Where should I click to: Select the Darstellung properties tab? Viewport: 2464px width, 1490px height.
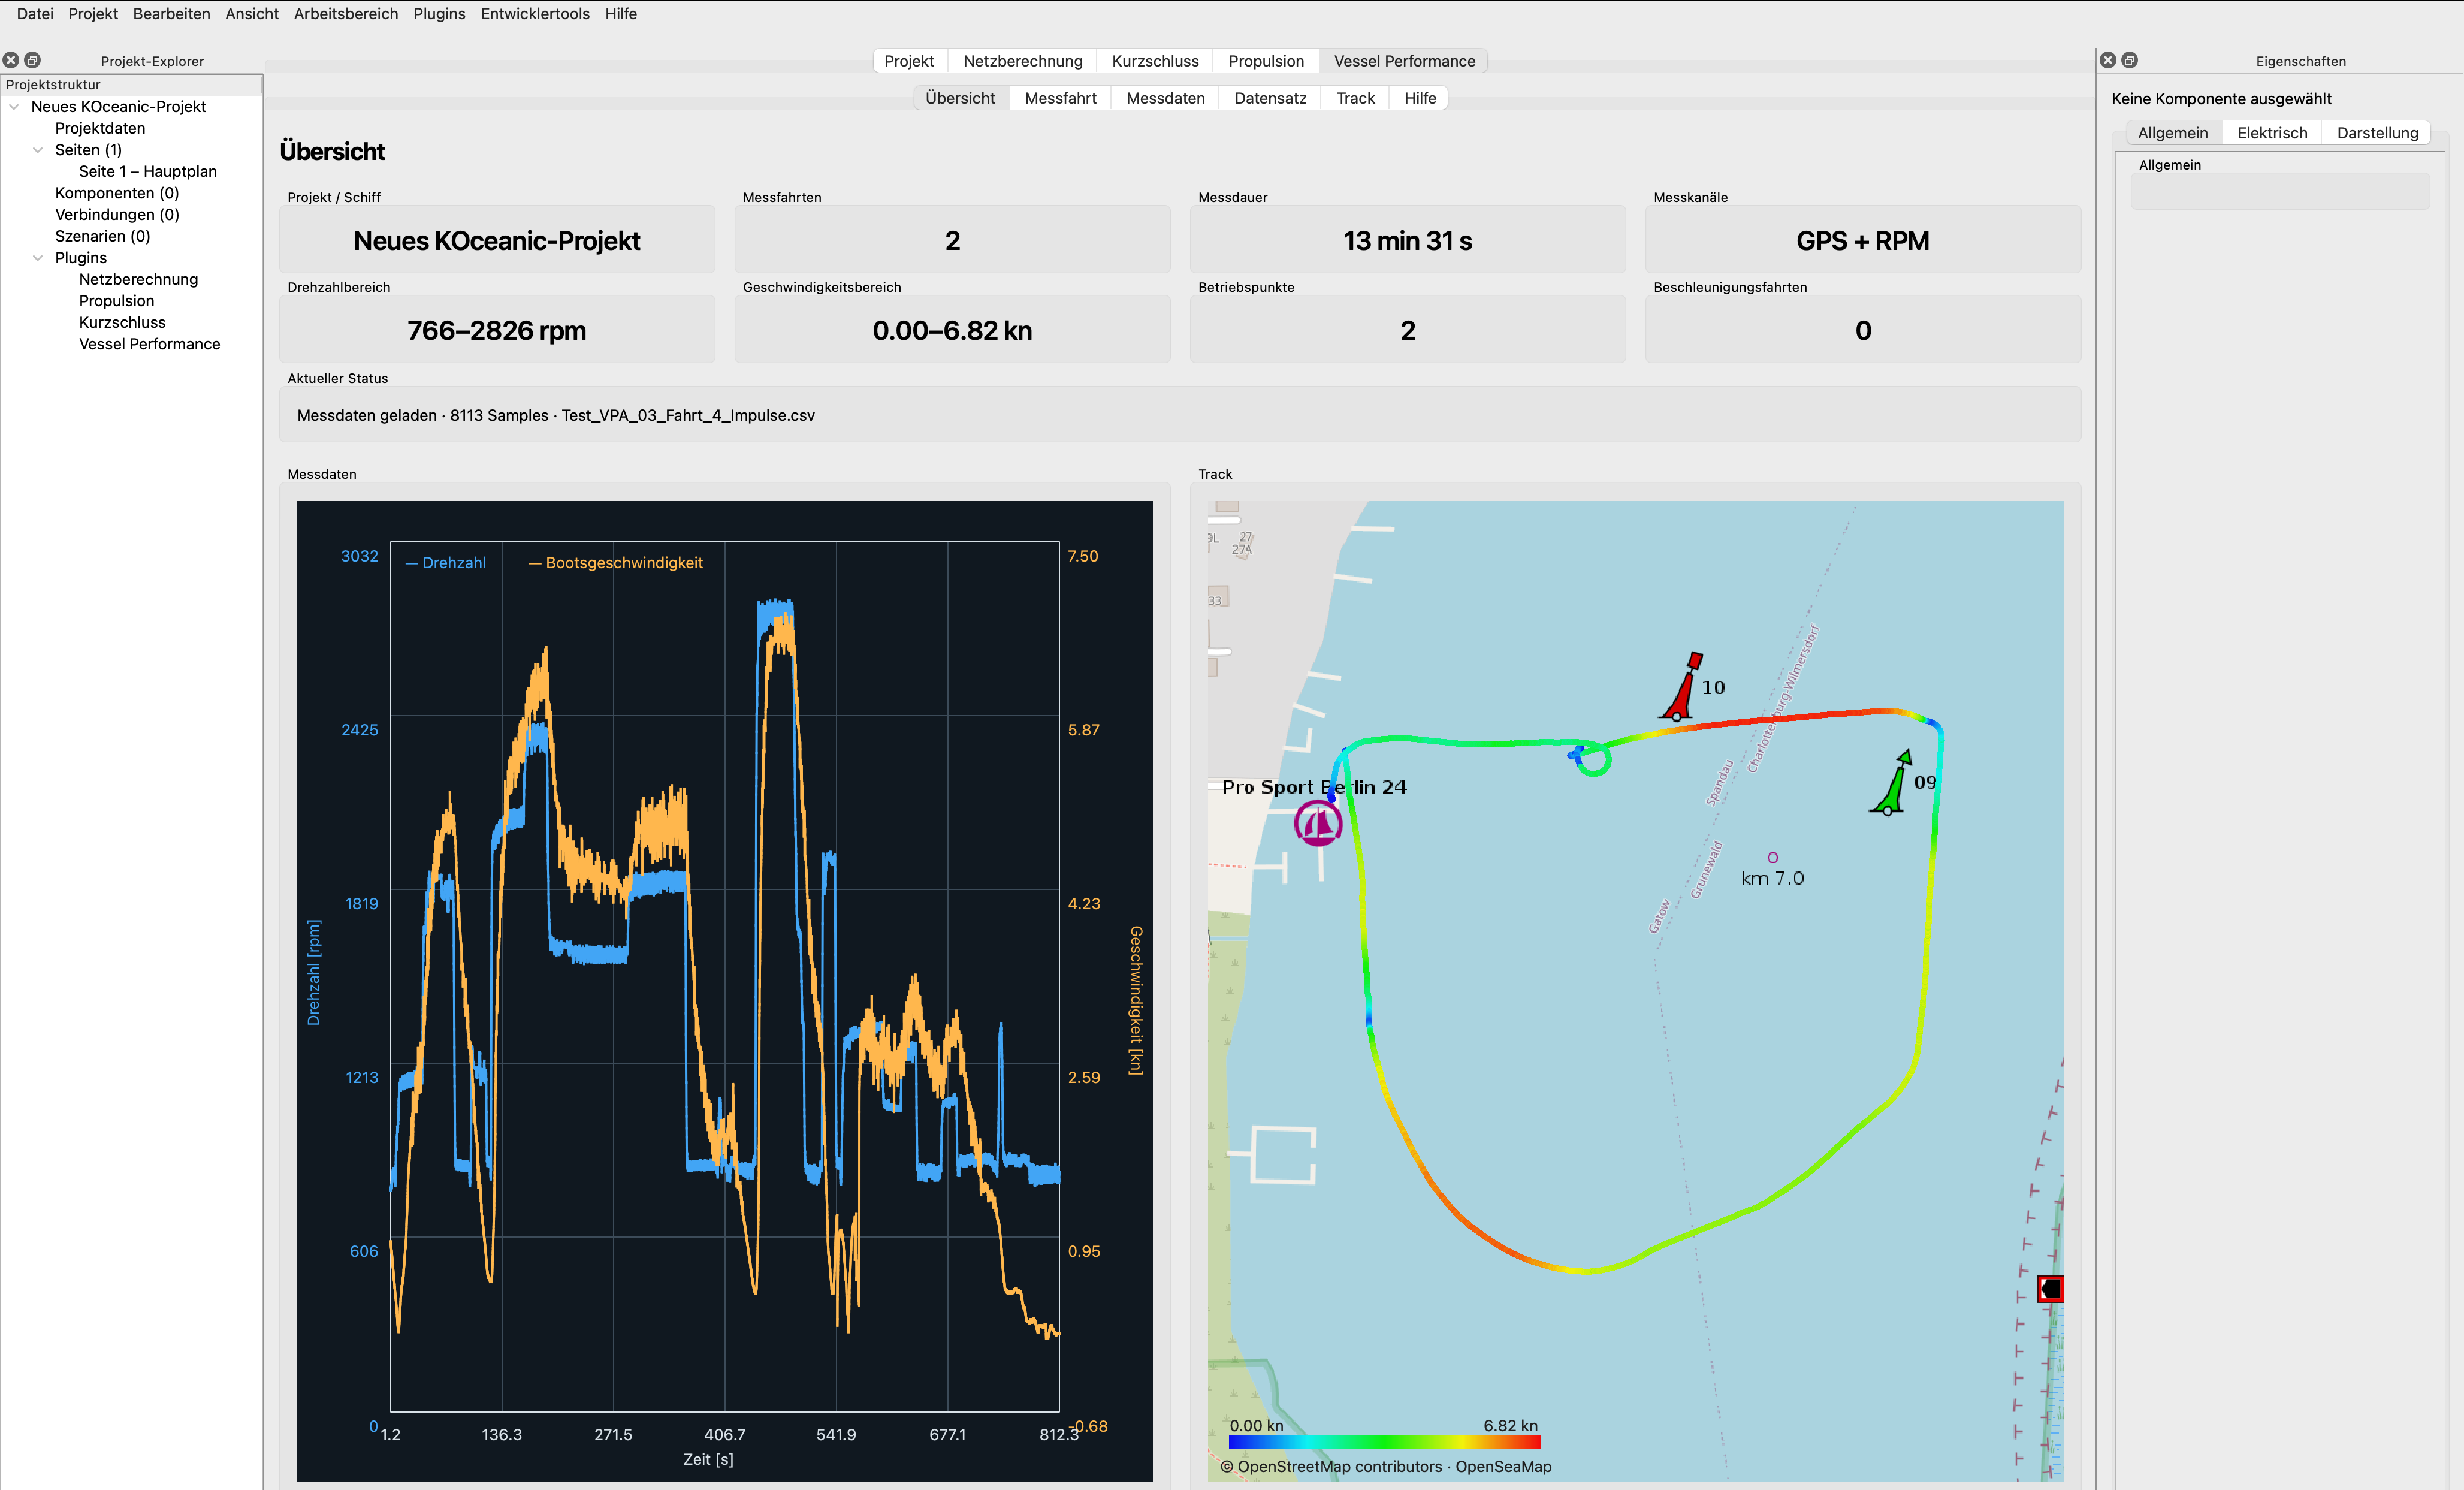(x=2377, y=133)
